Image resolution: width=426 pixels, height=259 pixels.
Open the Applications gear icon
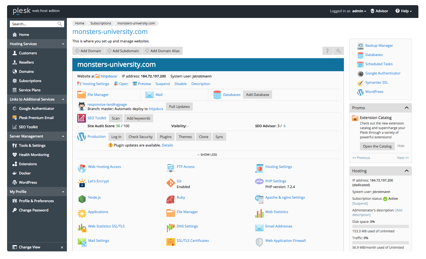click(x=82, y=214)
